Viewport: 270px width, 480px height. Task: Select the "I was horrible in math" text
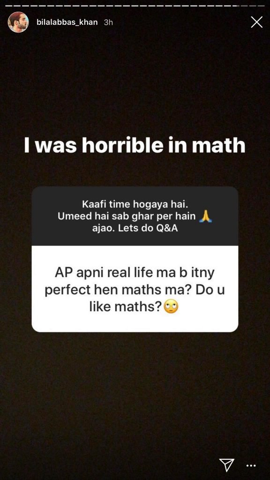tap(135, 145)
